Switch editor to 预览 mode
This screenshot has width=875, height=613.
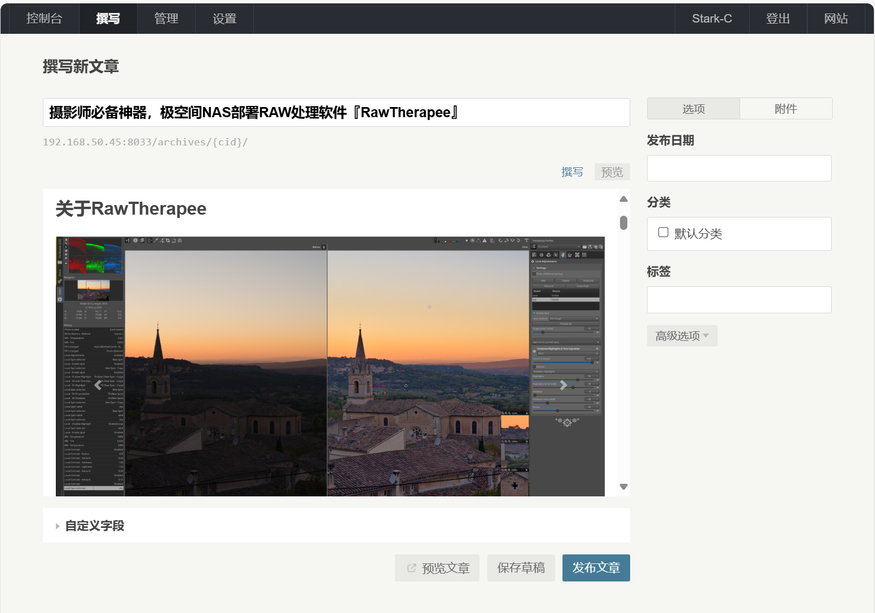pos(612,172)
